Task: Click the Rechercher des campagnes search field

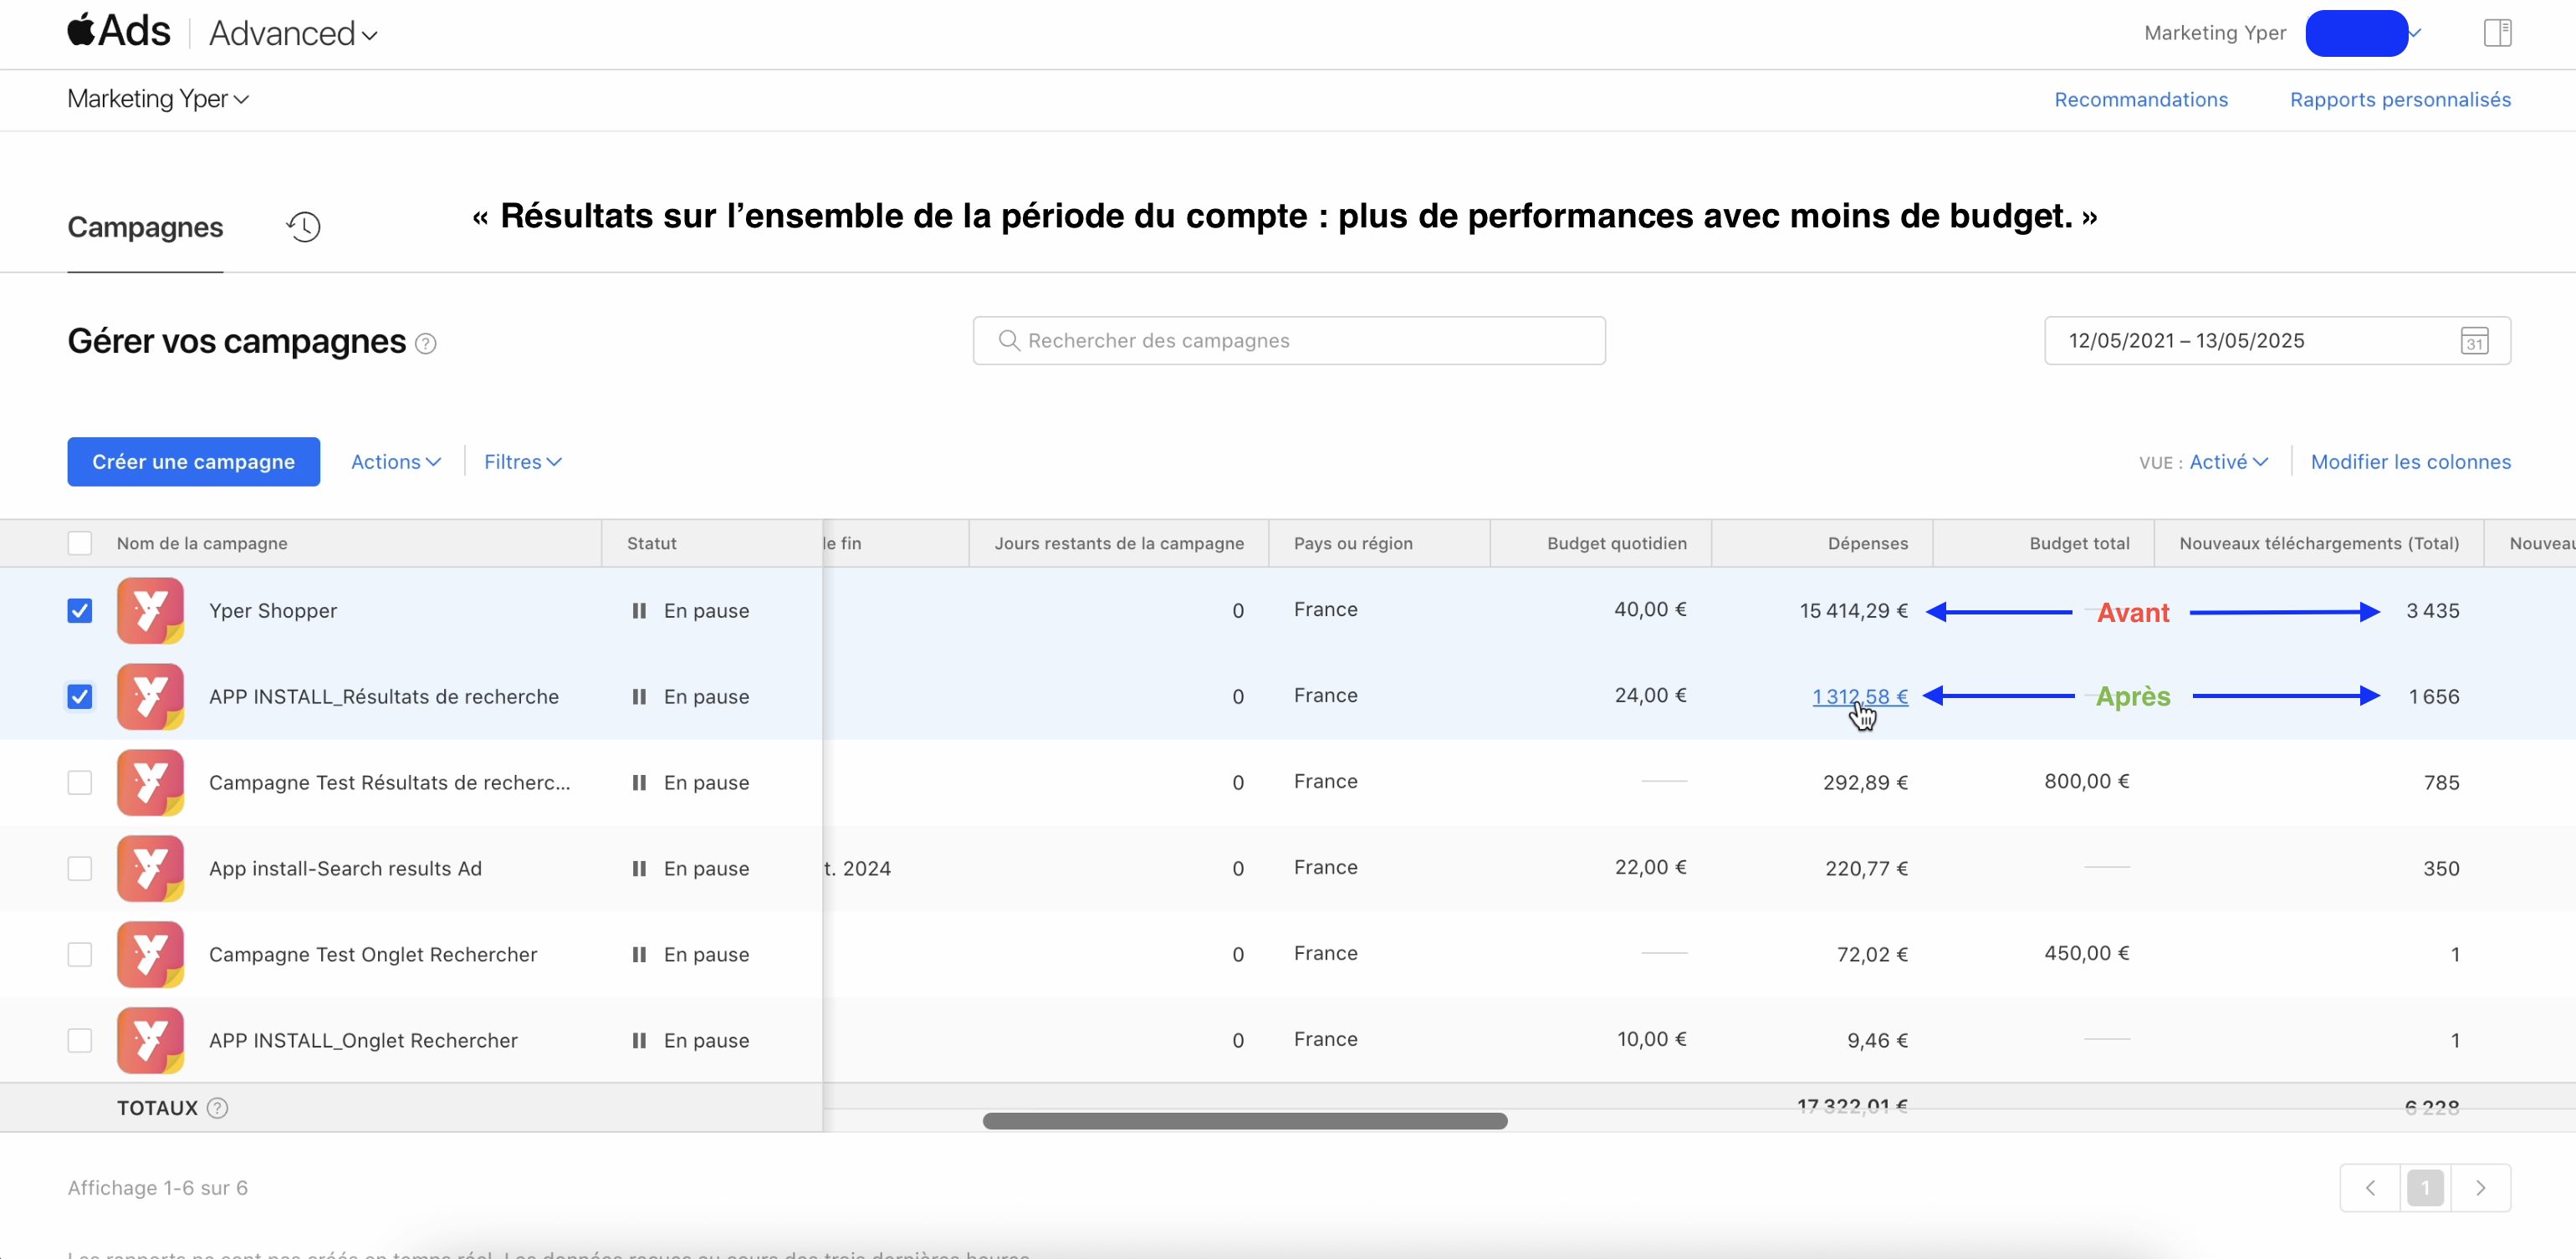Action: (1289, 341)
